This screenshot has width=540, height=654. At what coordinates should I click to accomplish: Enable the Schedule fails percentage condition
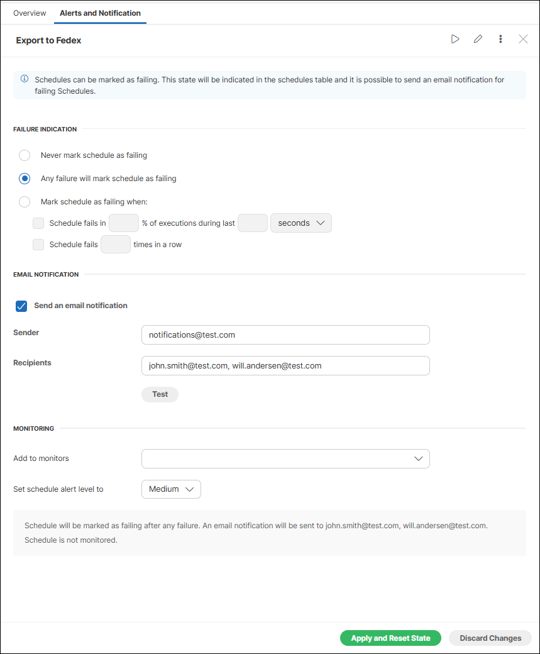tap(38, 223)
